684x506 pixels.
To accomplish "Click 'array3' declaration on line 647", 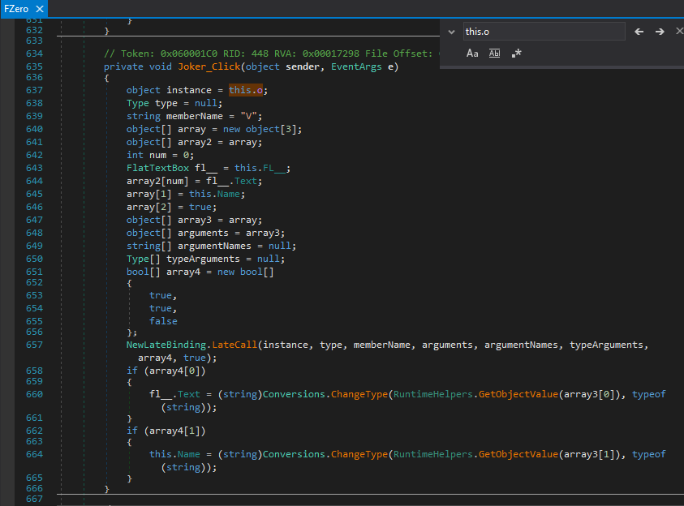I will pos(195,221).
